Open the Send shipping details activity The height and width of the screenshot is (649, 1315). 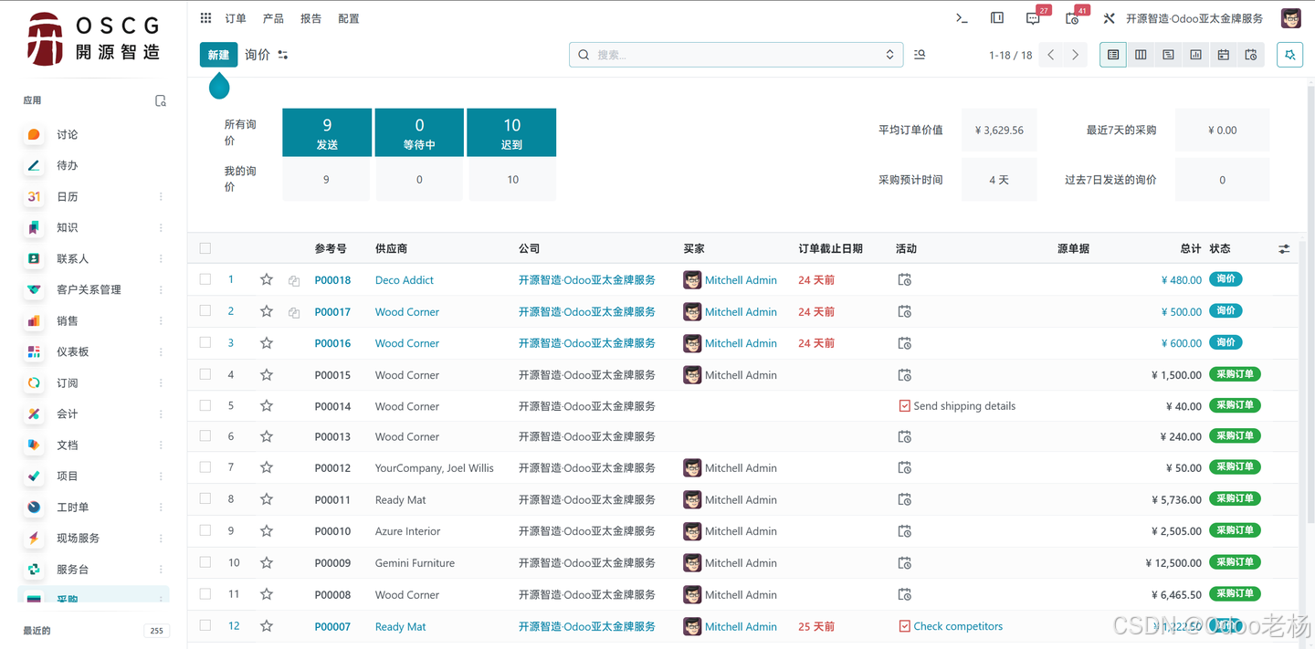pyautogui.click(x=957, y=406)
